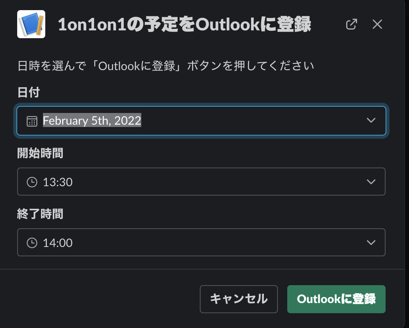Image resolution: width=409 pixels, height=328 pixels.
Task: Expand the 開始時間 dropdown arrow
Action: [x=371, y=182]
